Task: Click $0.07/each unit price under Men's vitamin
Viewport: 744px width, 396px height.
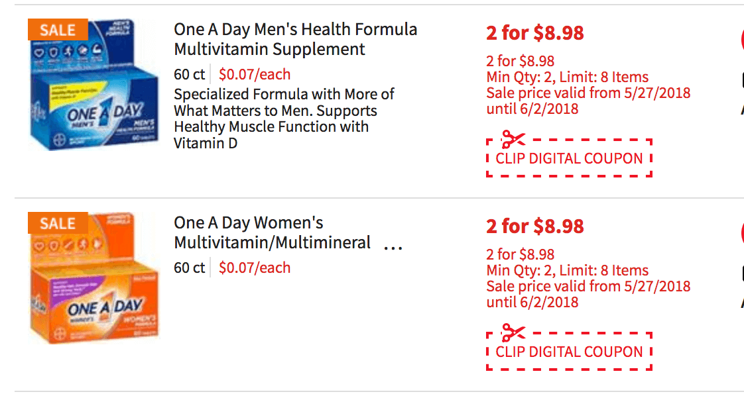Action: pos(255,74)
